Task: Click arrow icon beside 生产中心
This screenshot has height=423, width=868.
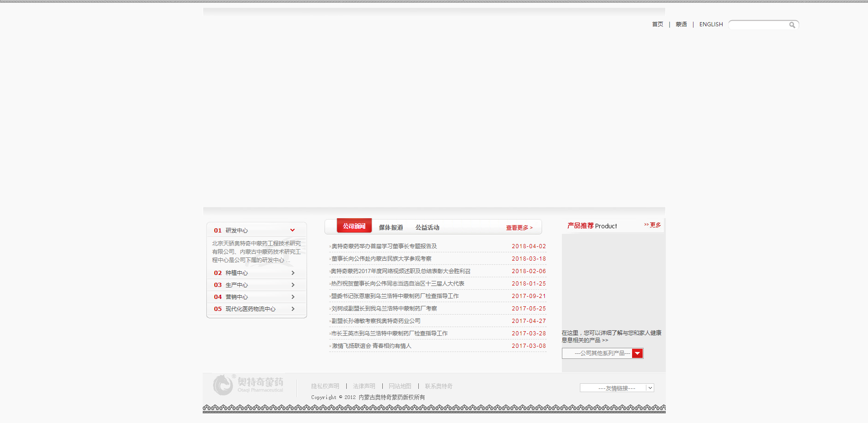Action: coord(293,285)
